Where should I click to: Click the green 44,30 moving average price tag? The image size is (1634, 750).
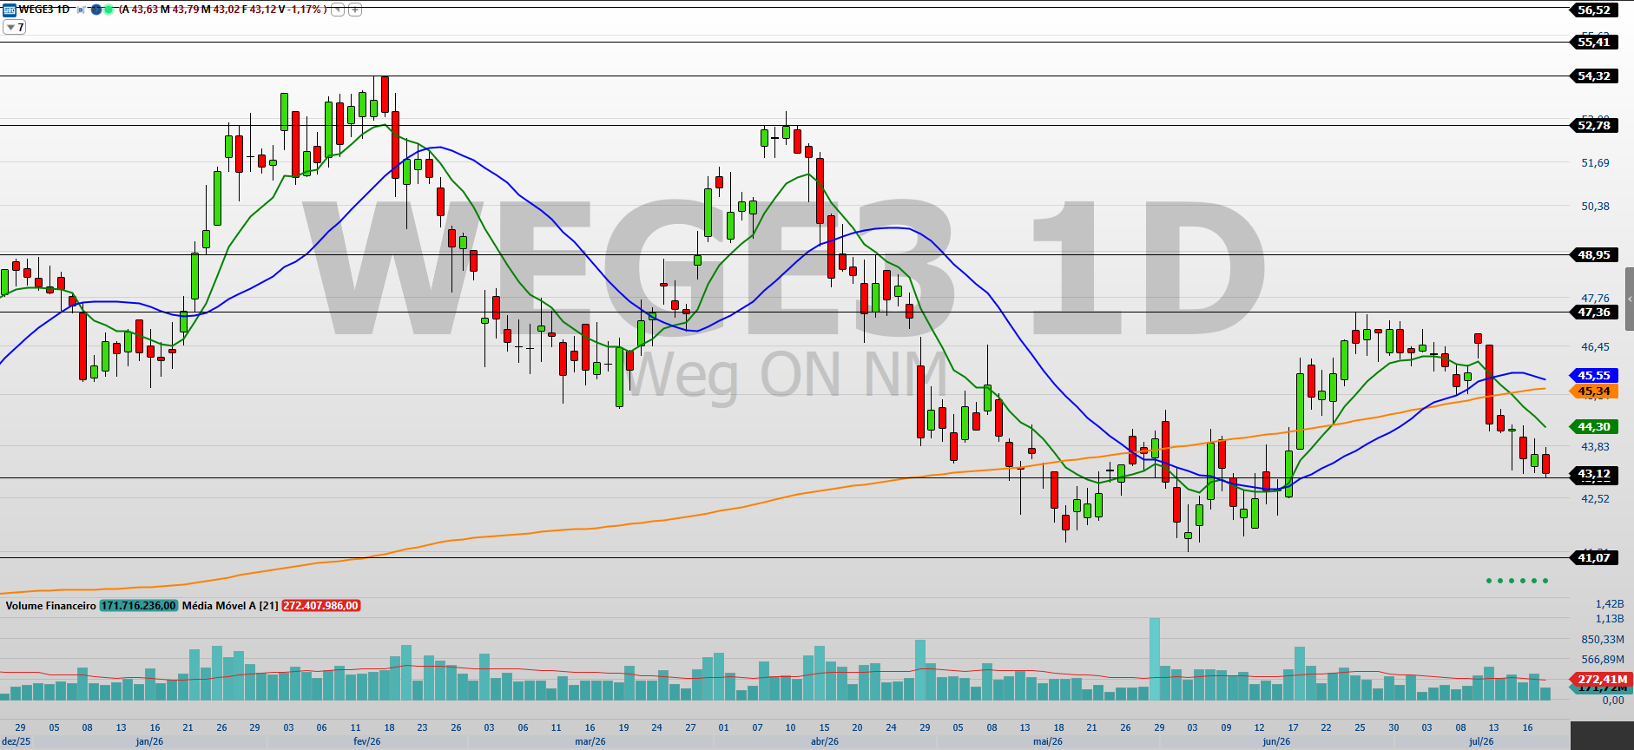pos(1594,426)
